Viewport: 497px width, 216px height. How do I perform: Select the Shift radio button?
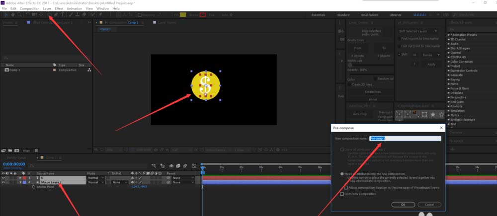coord(399,55)
